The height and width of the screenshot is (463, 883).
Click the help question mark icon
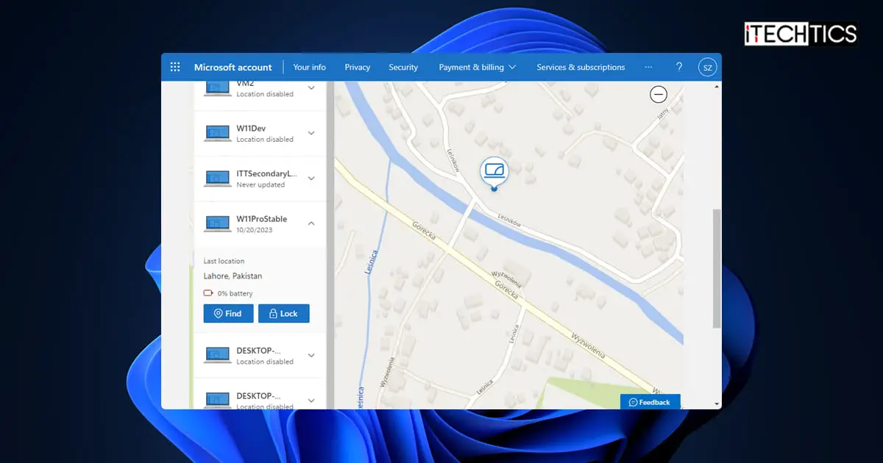point(679,67)
